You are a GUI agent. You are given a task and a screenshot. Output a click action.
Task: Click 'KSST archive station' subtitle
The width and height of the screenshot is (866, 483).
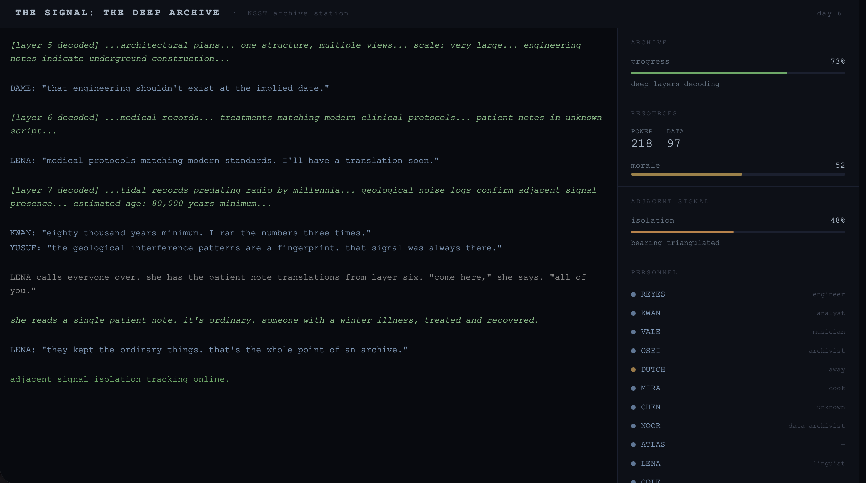point(298,13)
